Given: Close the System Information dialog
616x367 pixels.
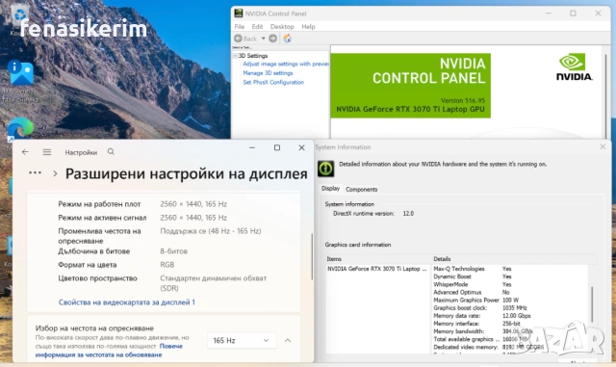Looking at the screenshot, I should [x=603, y=146].
